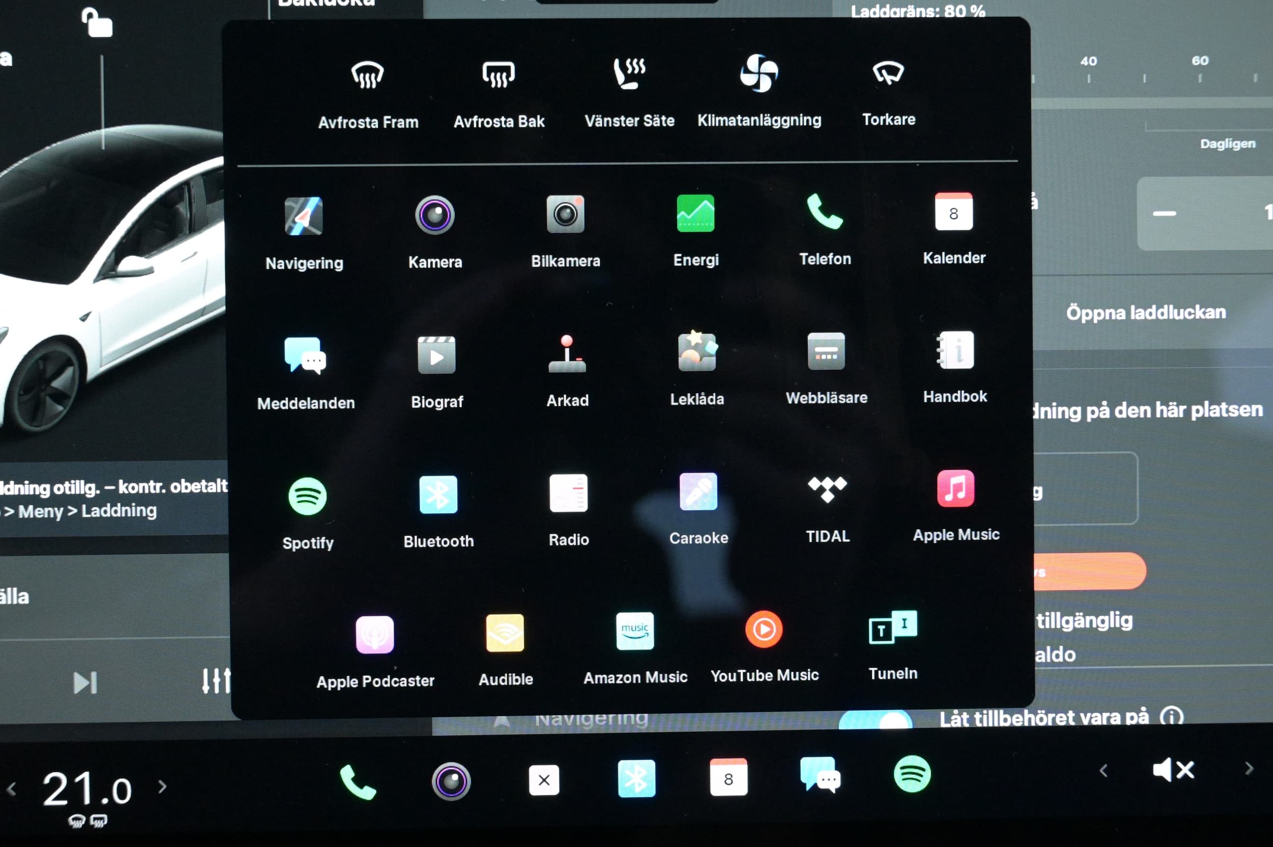Close app launcher with dock X button

pos(544,779)
